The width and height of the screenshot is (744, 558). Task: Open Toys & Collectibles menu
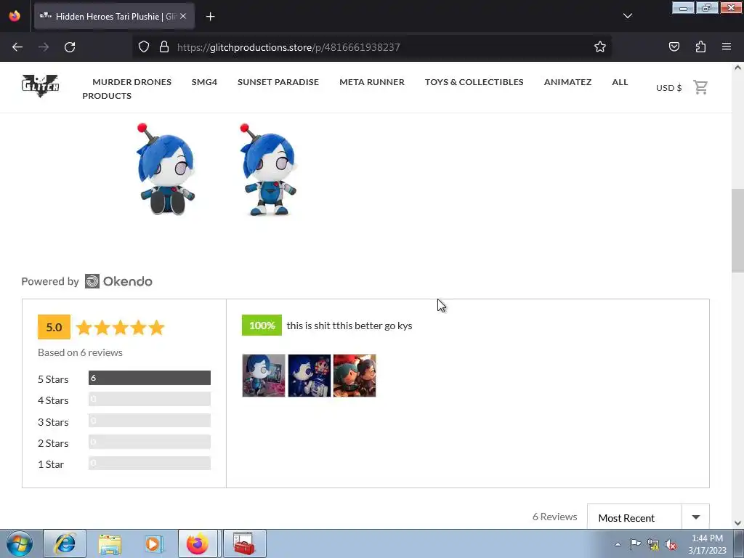point(474,81)
